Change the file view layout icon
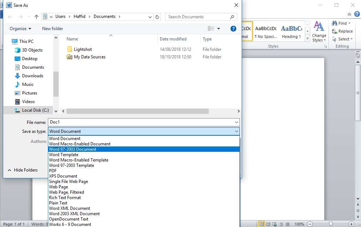This screenshot has height=227, width=361. (211, 29)
